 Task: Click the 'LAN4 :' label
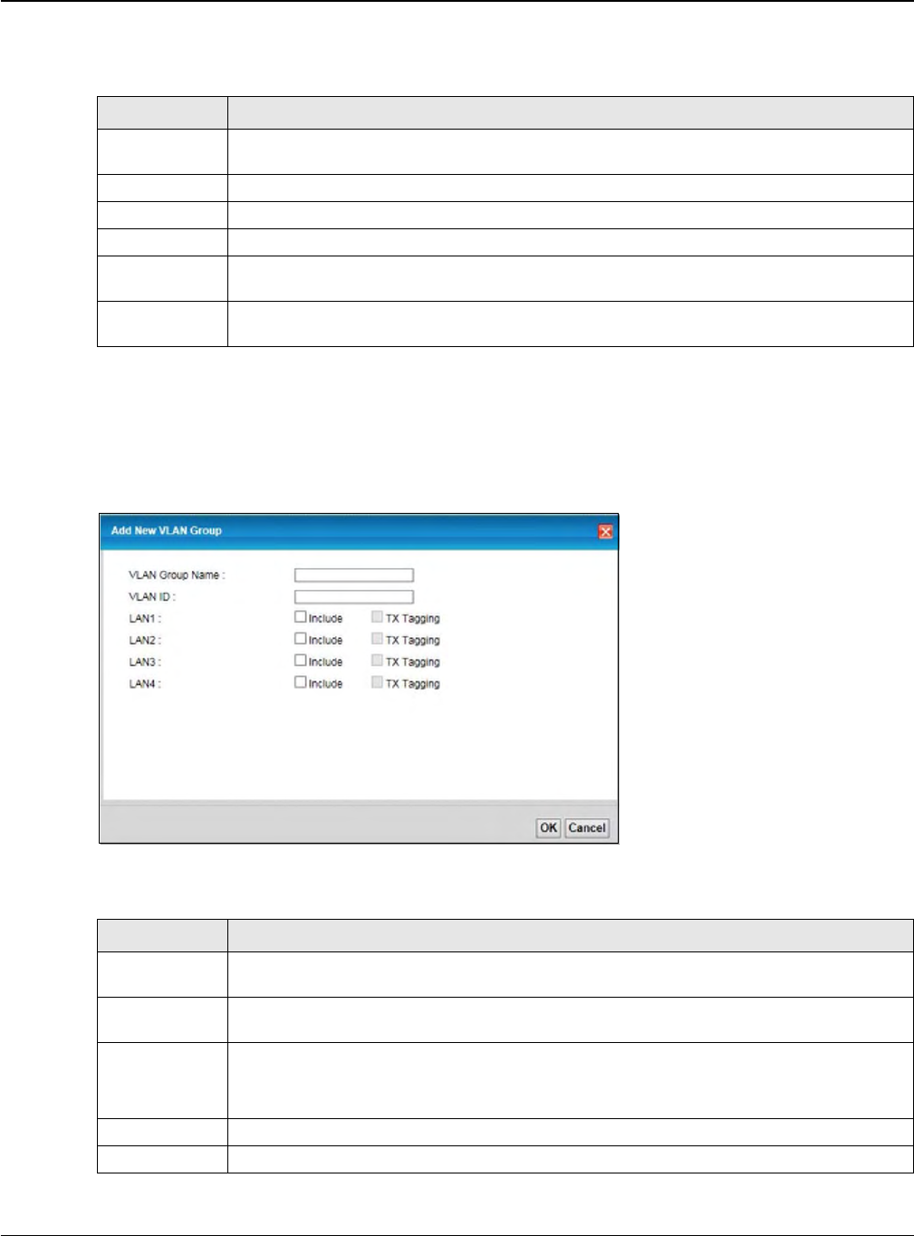pos(145,684)
